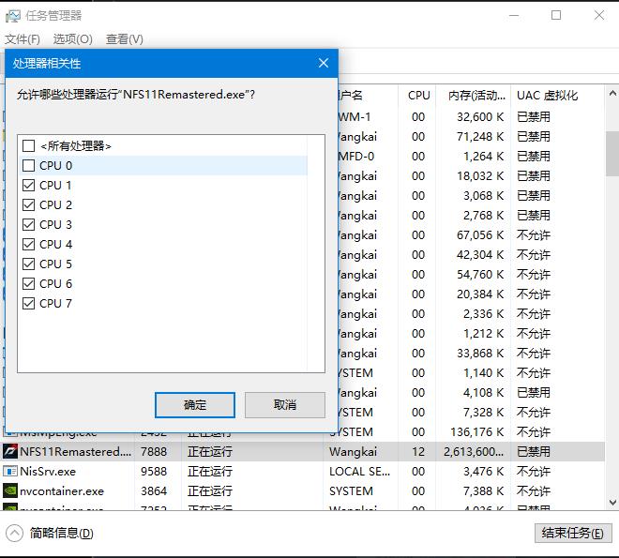Click the Task Manager title bar icon

(x=12, y=16)
